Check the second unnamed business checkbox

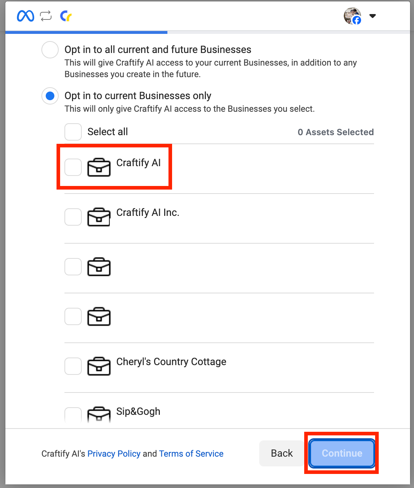[x=73, y=316]
